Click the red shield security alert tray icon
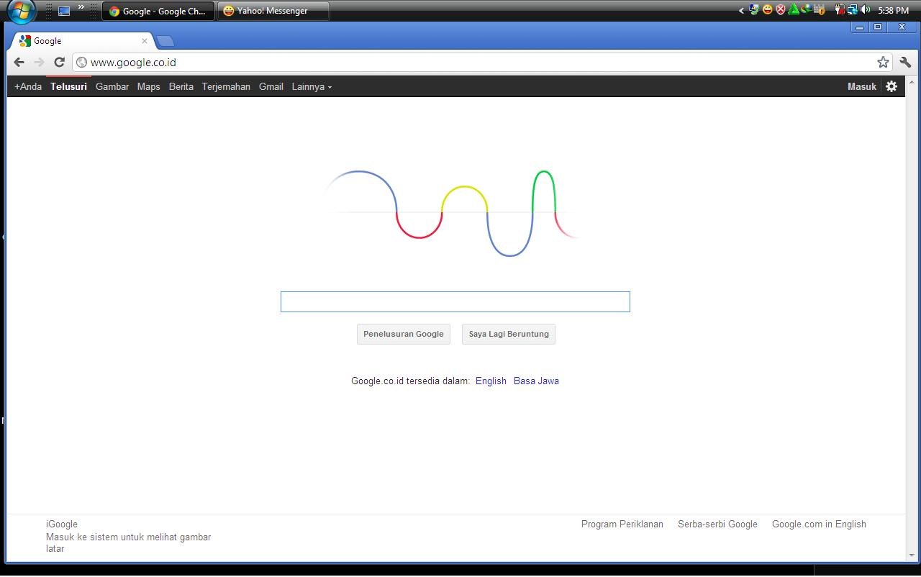This screenshot has width=921, height=577. pos(781,10)
